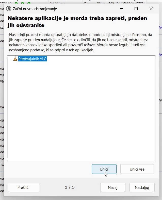Maximize the uninstall wizard window

(x=136, y=9)
